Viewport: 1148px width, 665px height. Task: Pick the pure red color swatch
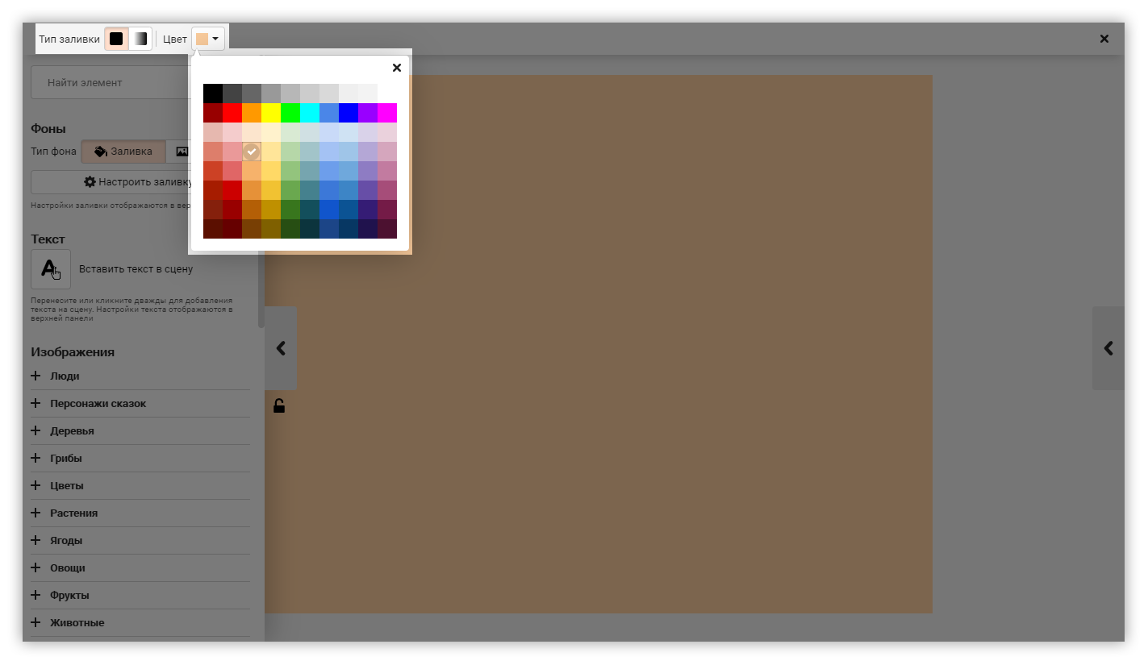point(232,113)
